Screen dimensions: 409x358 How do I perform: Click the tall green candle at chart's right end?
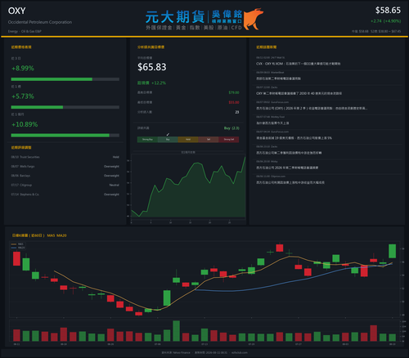(x=392, y=251)
